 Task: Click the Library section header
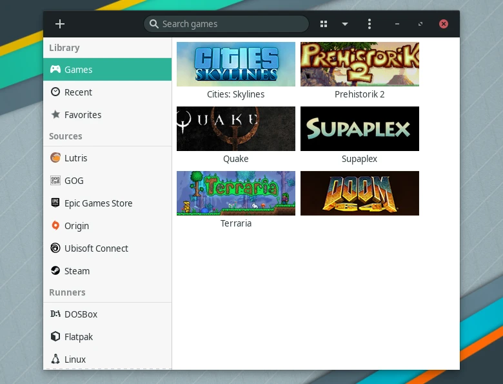[64, 48]
